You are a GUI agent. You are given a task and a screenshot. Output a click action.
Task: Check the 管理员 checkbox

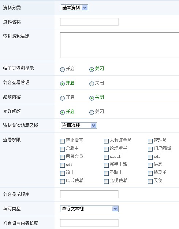tap(150, 141)
